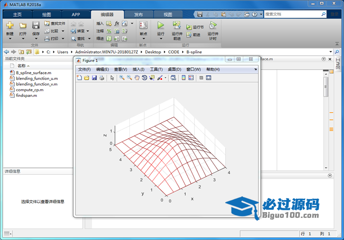The image size is (344, 240).
Task: Activate the Pan hand tool in Figure toolbar
Action: coord(137,78)
